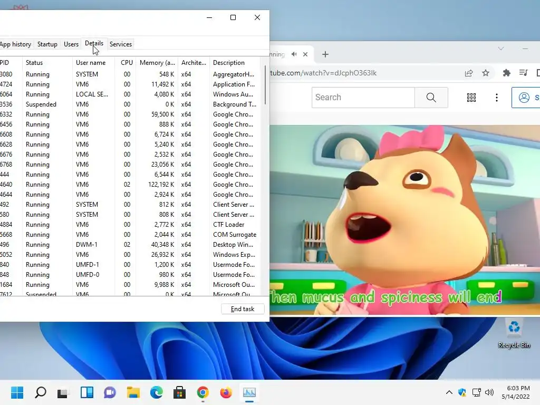This screenshot has height=405, width=540.
Task: Open File Explorer from taskbar
Action: pyautogui.click(x=133, y=392)
